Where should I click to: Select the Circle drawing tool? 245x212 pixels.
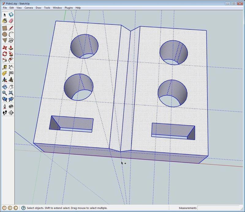tap(5, 34)
